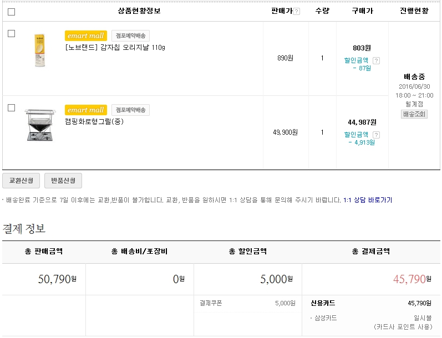The height and width of the screenshot is (338, 442).
Task: Click the 교환신청 exchange request button
Action: (x=21, y=181)
